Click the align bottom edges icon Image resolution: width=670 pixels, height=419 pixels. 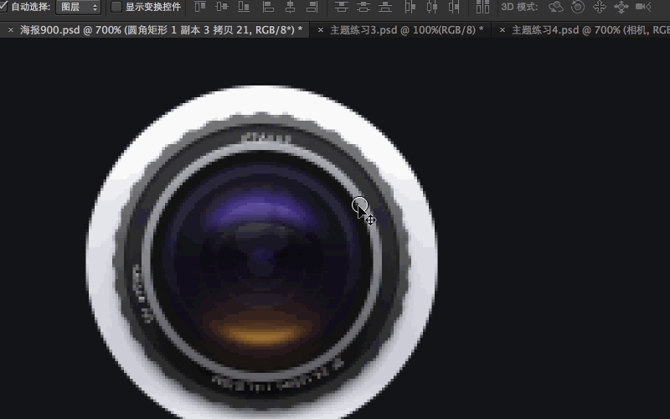tap(244, 7)
